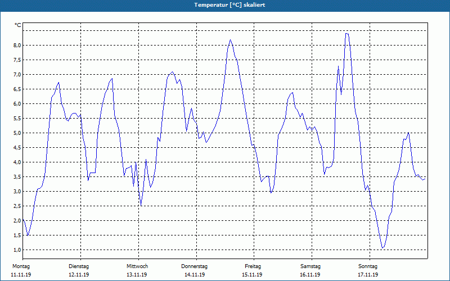Click the Montag day label
This screenshot has height=281, width=450.
point(21,266)
